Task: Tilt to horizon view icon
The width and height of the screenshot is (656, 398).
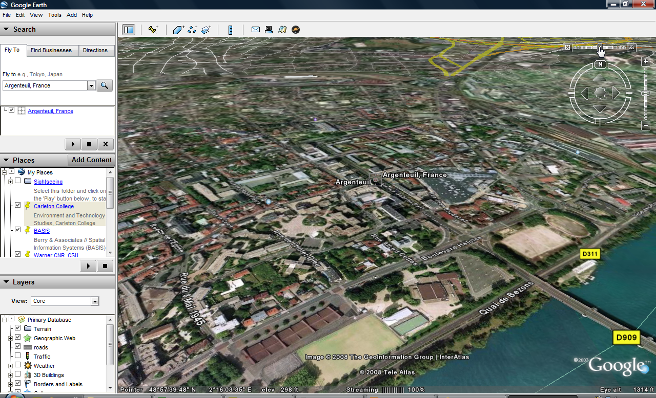Action: pos(632,48)
